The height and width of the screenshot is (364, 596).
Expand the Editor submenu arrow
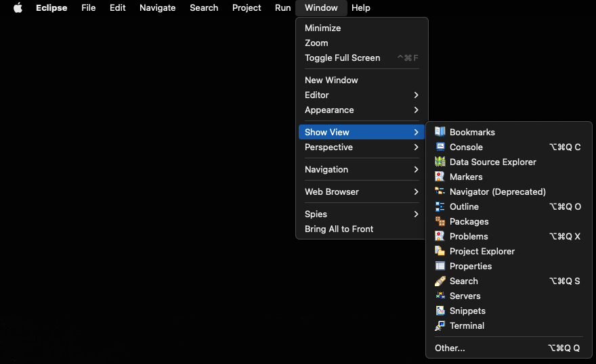click(416, 95)
